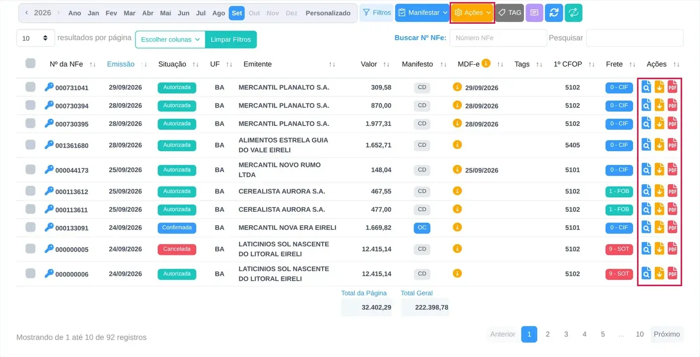700x357 pixels.
Task: Expand the Ações dropdown menu
Action: [x=472, y=13]
